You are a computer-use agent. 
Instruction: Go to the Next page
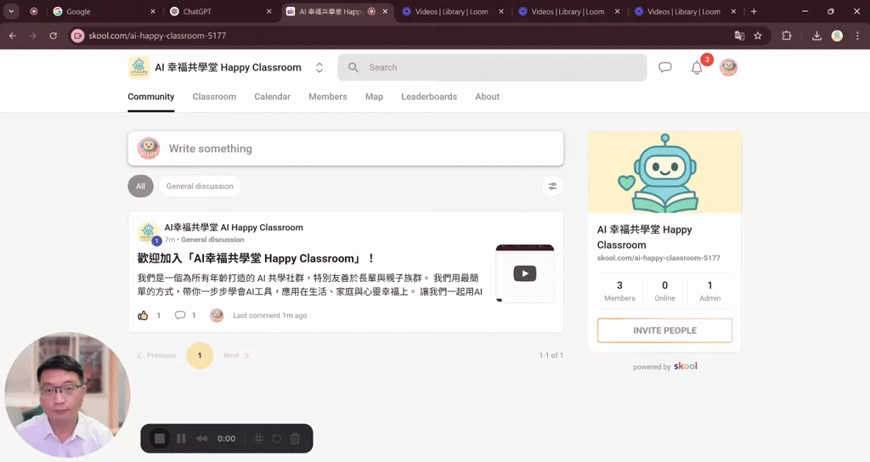click(236, 356)
